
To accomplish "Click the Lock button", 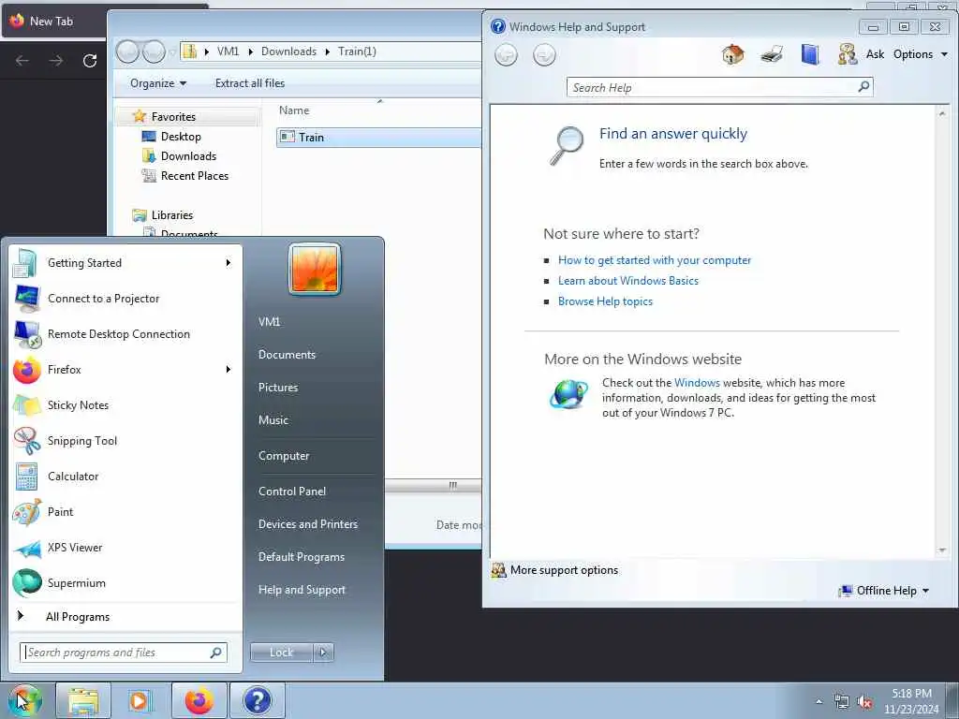I will 281,653.
